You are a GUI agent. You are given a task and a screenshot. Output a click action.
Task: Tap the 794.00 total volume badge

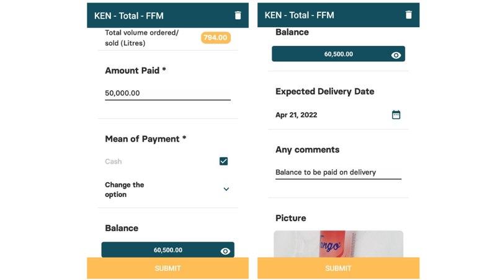tap(215, 38)
